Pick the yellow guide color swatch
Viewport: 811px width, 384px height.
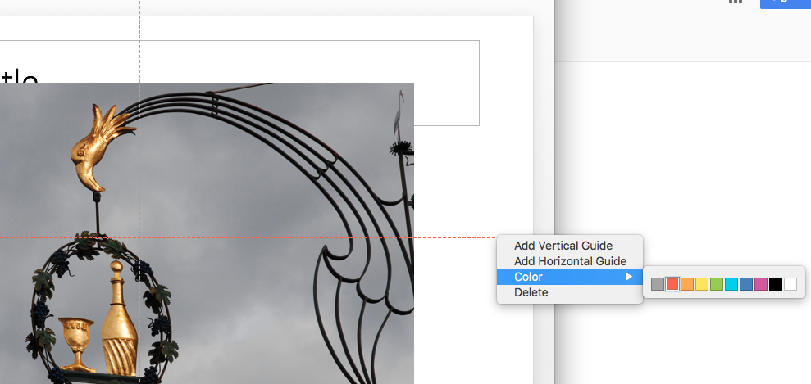point(702,284)
